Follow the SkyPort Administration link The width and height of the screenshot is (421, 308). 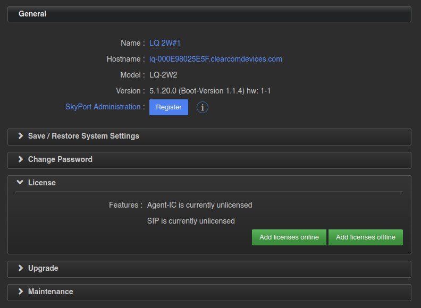[x=103, y=107]
